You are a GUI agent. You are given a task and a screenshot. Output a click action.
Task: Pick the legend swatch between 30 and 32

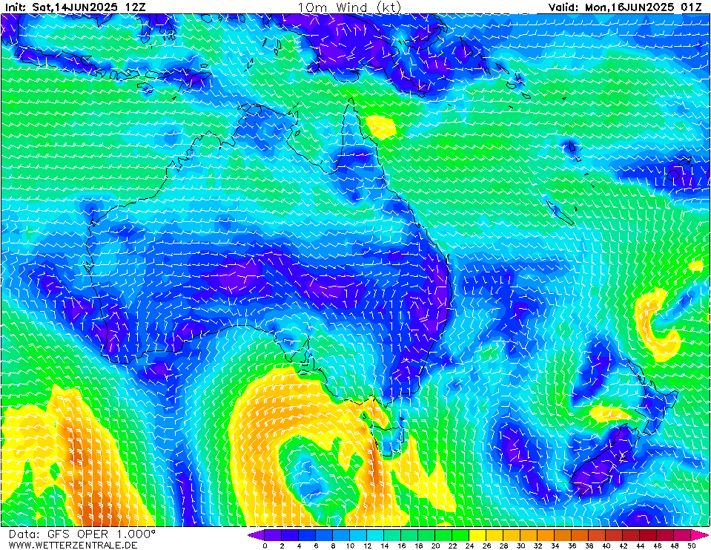529,535
